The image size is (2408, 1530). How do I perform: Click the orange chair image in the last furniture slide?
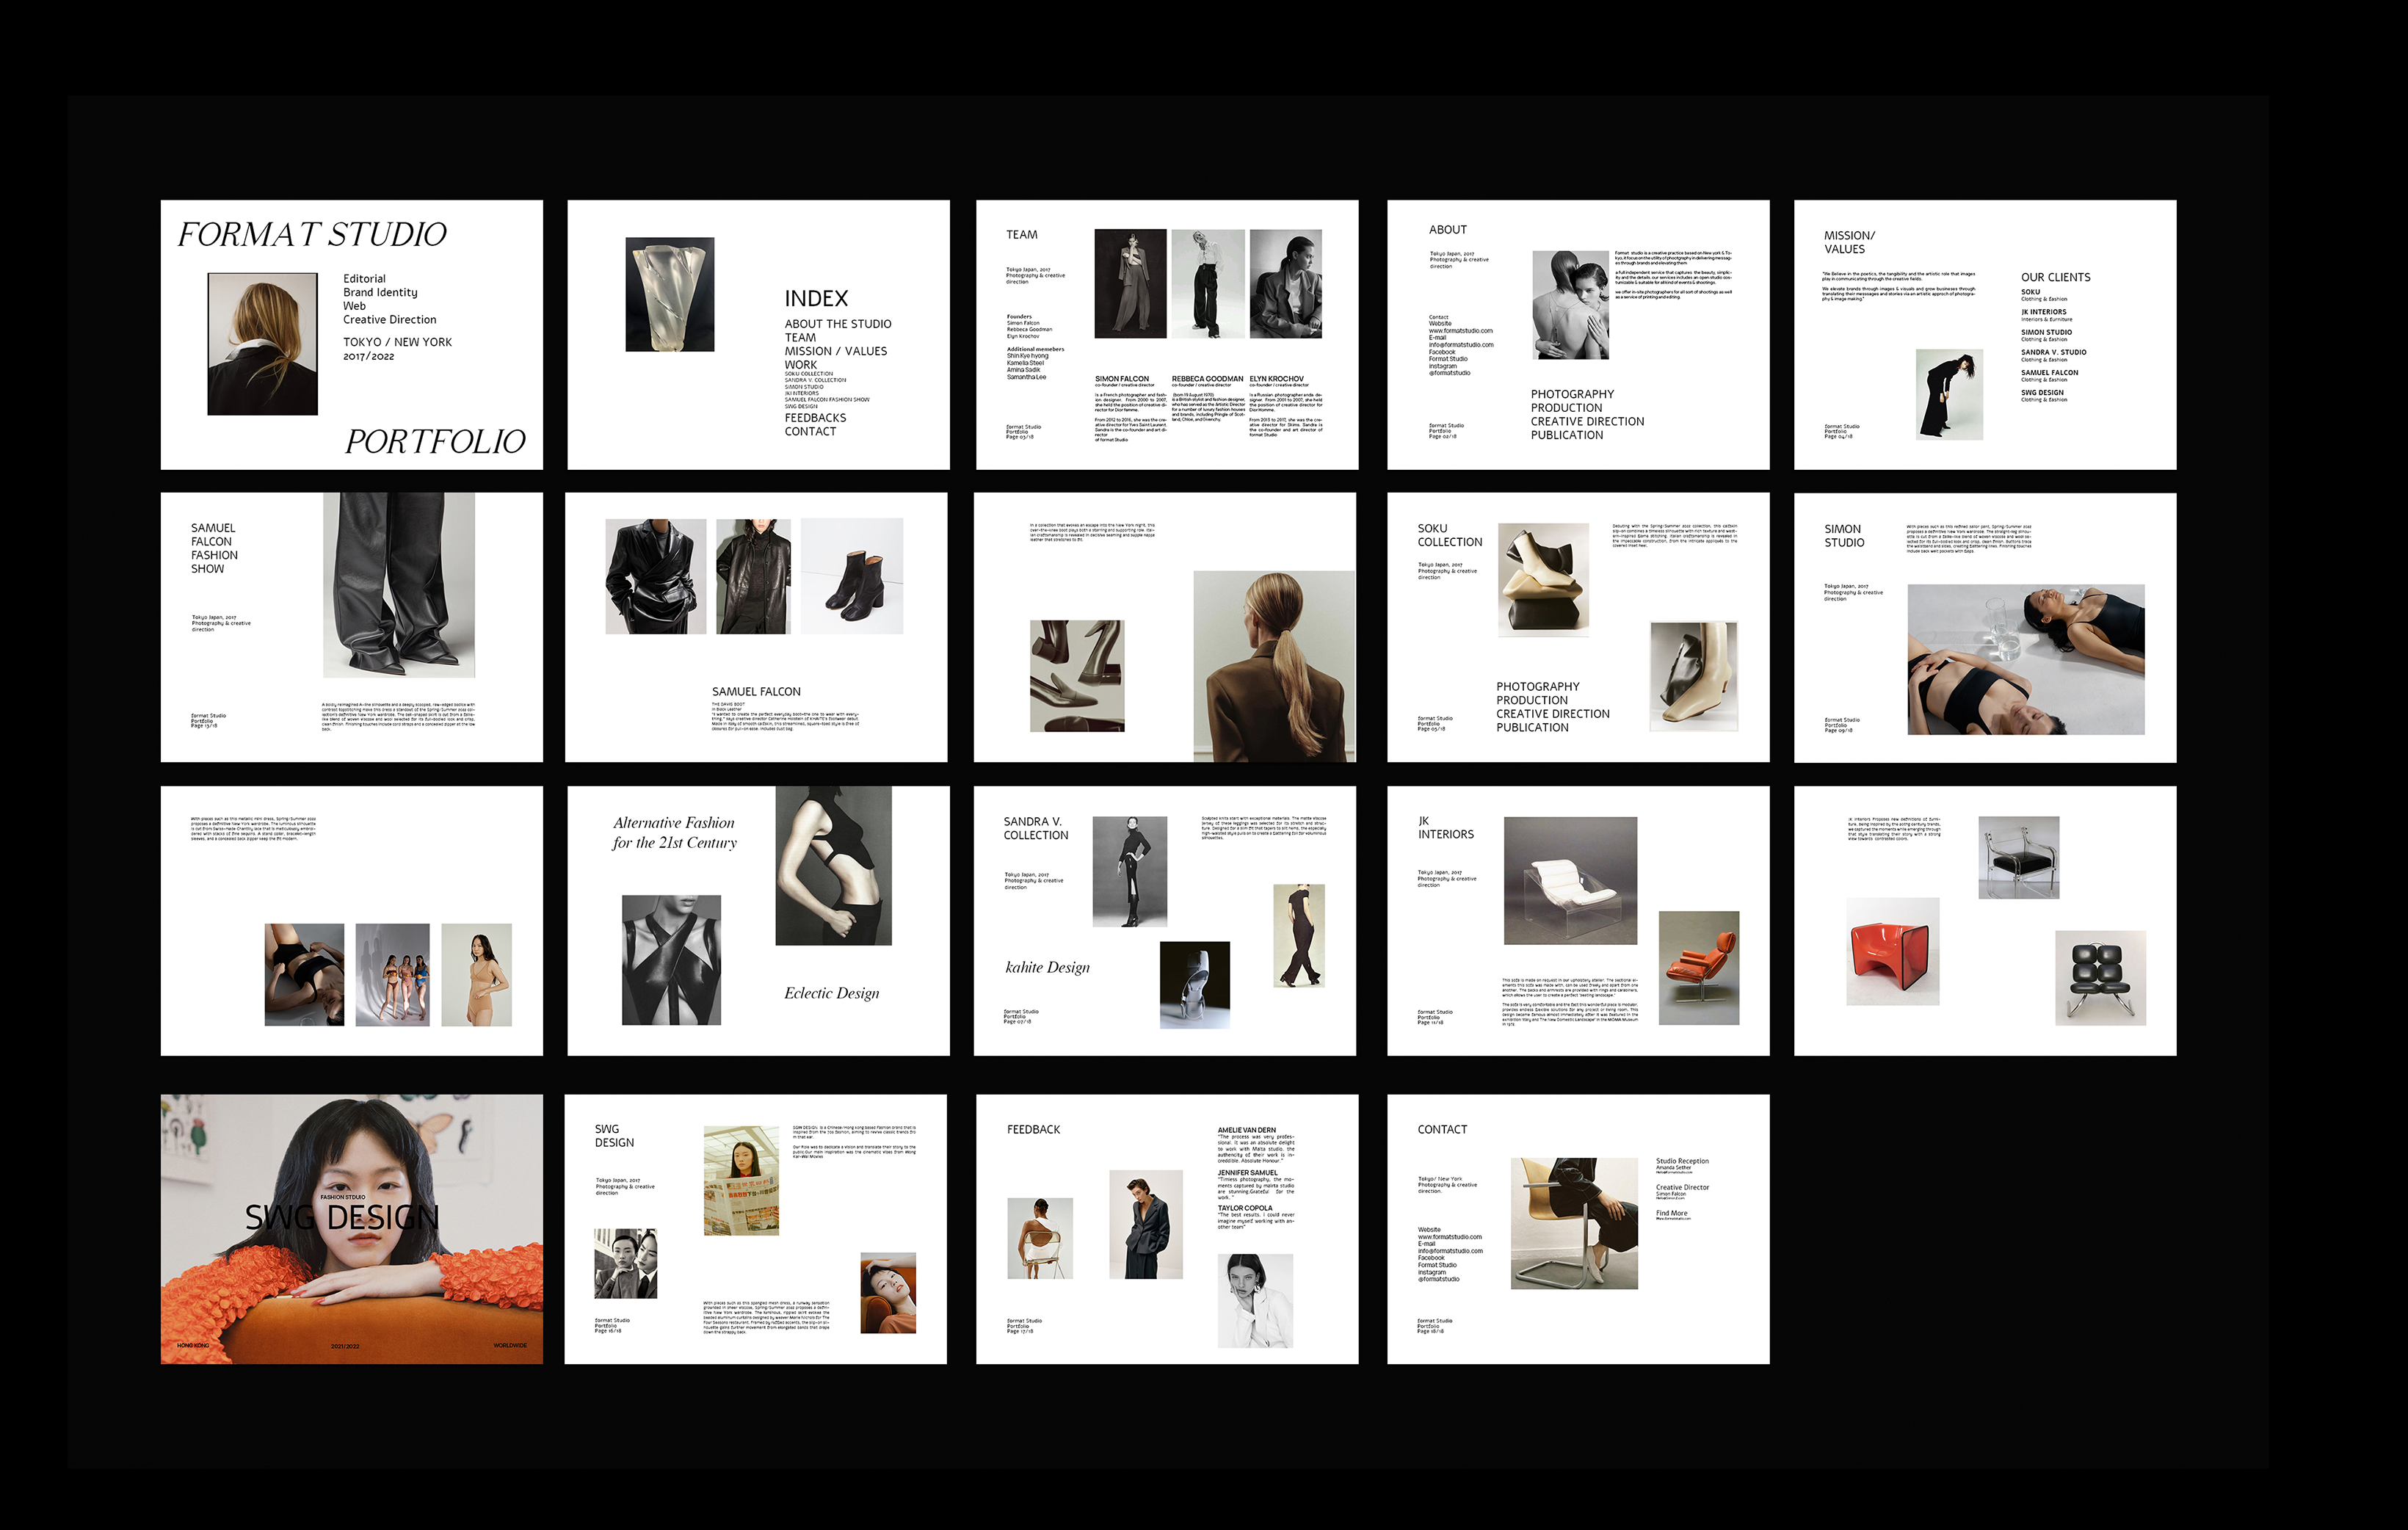click(1892, 951)
